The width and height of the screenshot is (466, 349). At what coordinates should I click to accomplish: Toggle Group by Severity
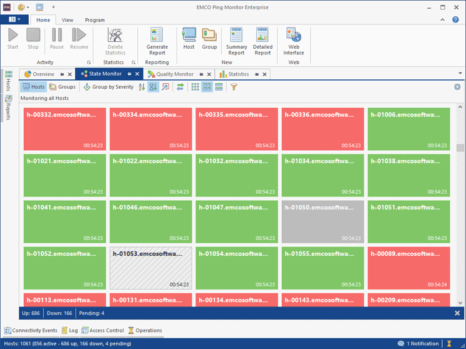pos(108,87)
